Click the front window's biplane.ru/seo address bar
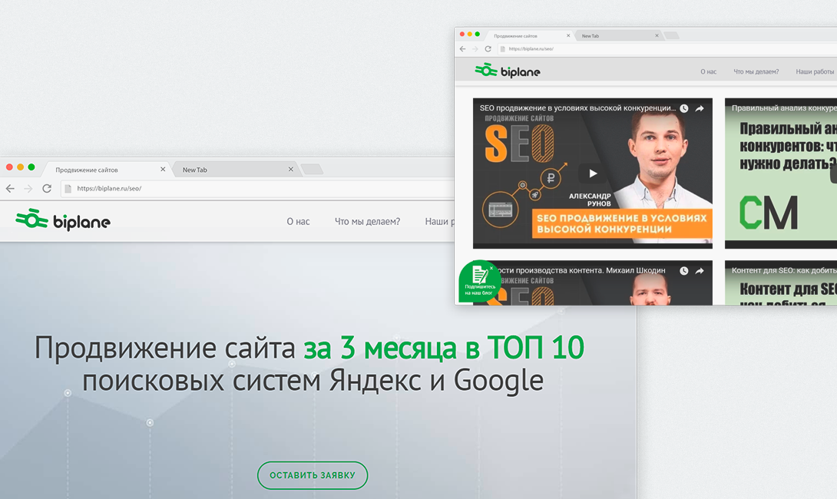This screenshot has width=837, height=499. tap(667, 49)
